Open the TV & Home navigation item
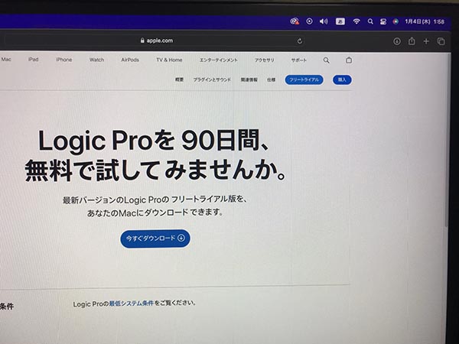 click(169, 60)
